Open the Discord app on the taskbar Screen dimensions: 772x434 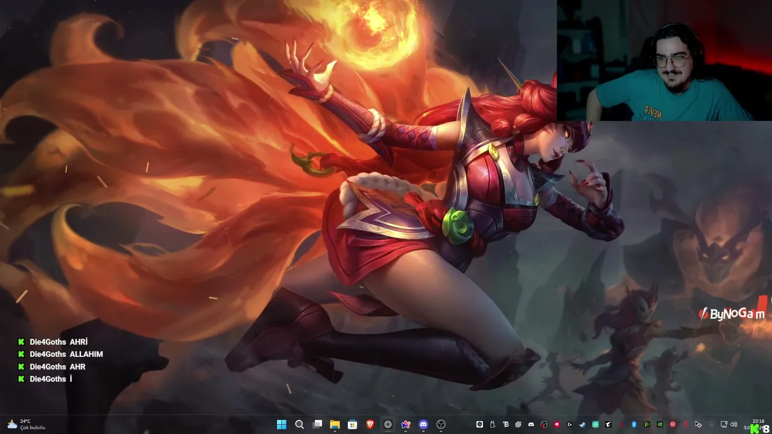pyautogui.click(x=423, y=424)
